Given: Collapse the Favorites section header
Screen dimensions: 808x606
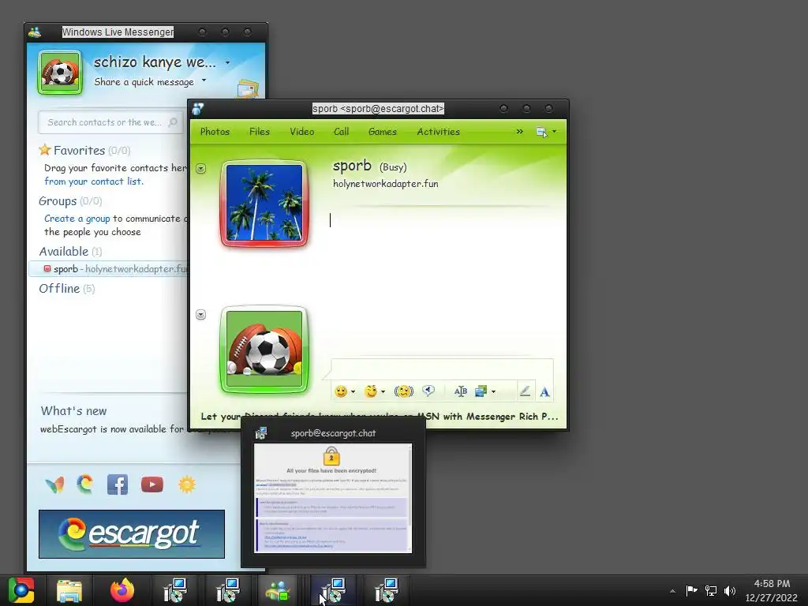Looking at the screenshot, I should tap(84, 151).
